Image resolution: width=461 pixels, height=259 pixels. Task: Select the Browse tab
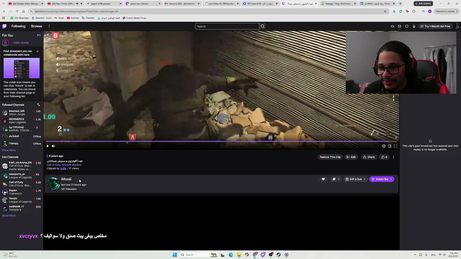coord(36,26)
